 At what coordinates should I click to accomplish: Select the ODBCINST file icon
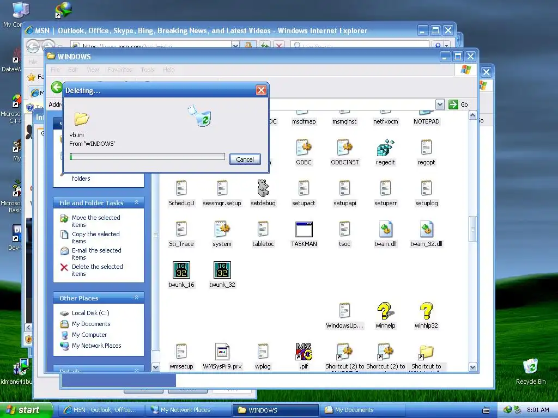coord(344,148)
